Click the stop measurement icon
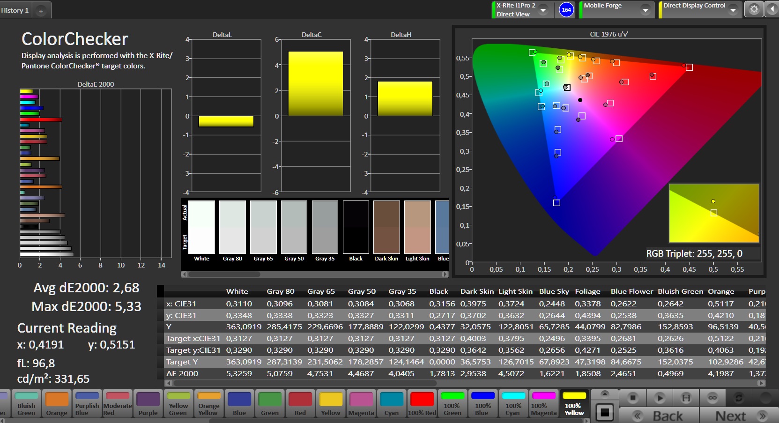Image resolution: width=779 pixels, height=423 pixels. pyautogui.click(x=632, y=398)
